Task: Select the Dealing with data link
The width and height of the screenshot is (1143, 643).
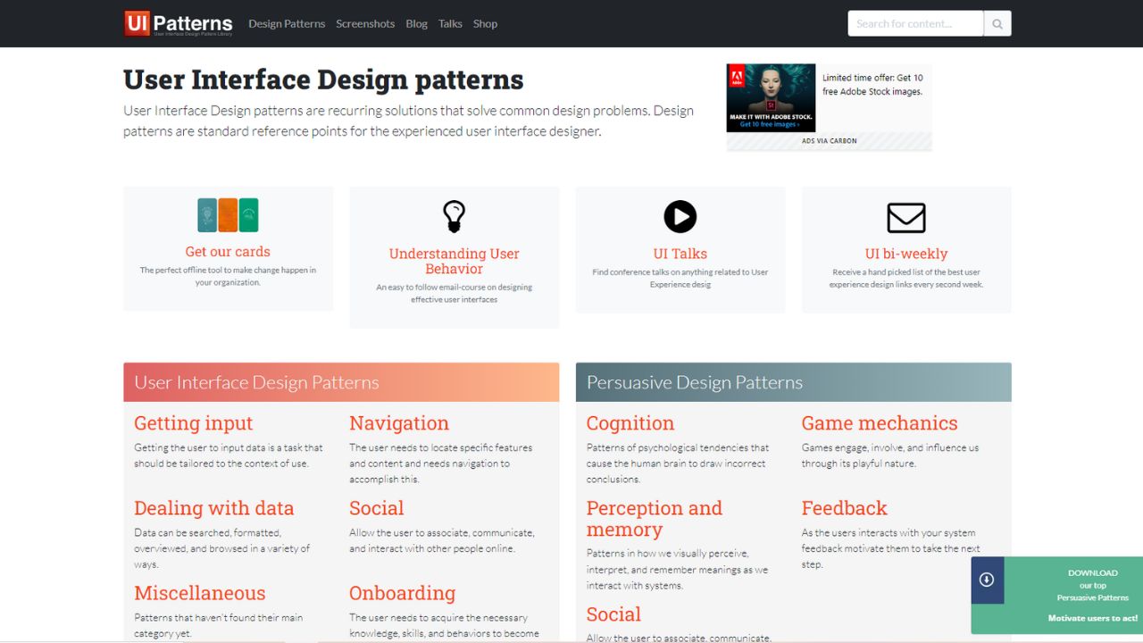Action: pos(214,508)
